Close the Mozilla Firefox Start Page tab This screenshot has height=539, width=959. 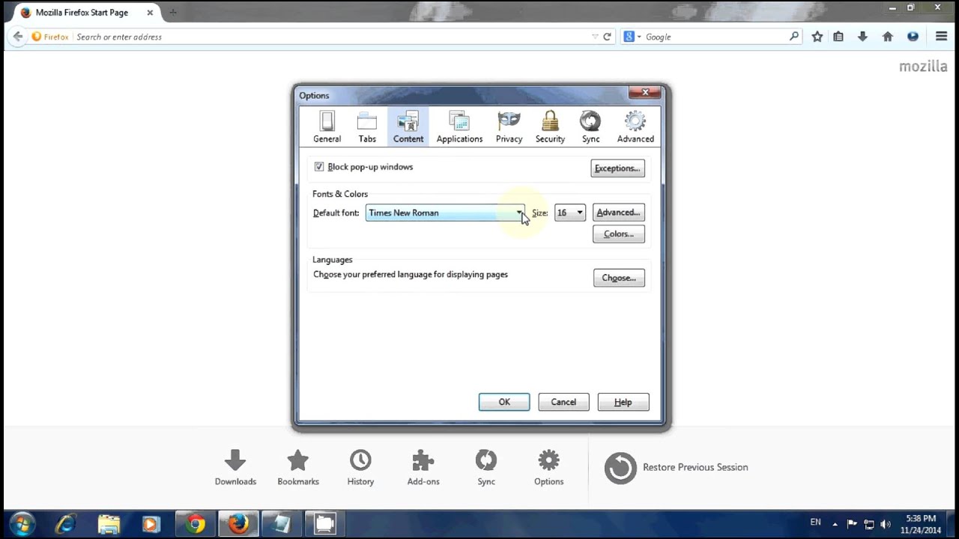point(150,13)
